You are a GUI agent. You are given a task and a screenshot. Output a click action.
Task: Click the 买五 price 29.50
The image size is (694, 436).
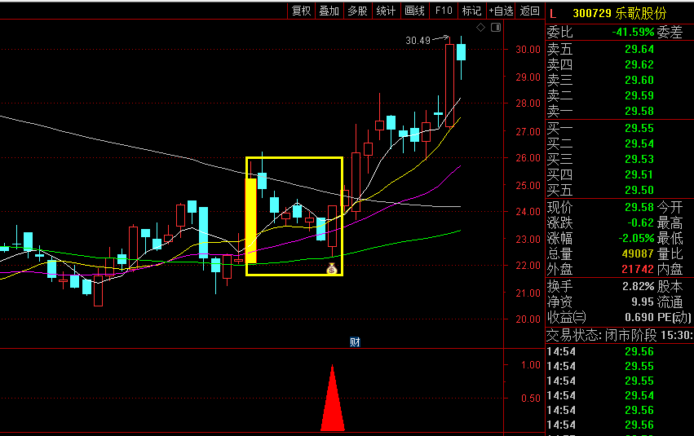639,190
